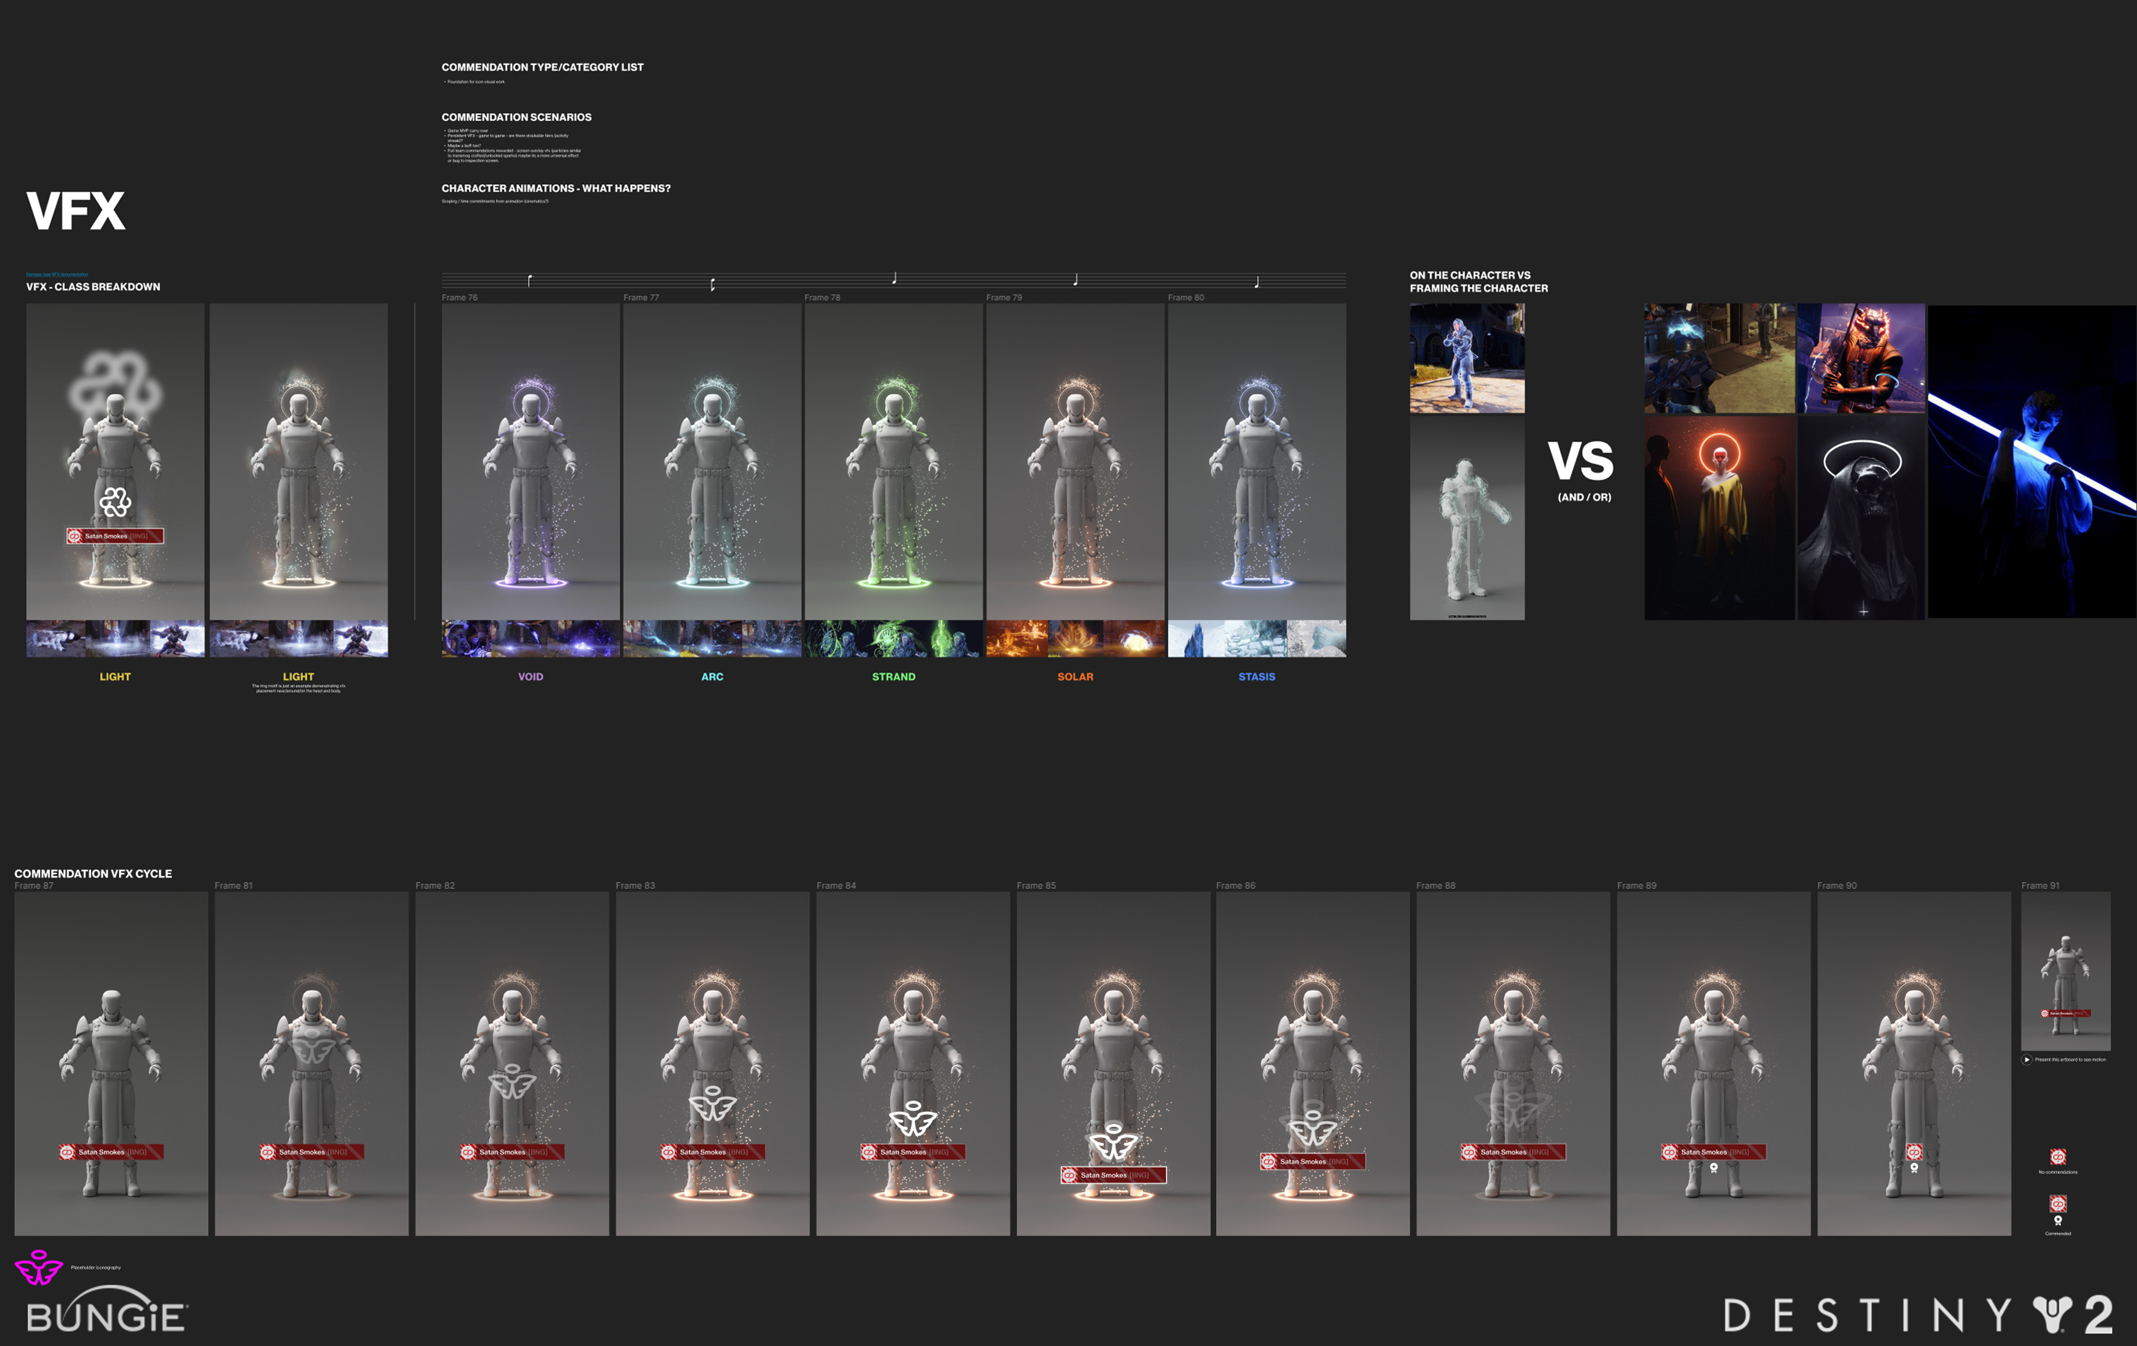Click the Arc reference image strip

713,639
